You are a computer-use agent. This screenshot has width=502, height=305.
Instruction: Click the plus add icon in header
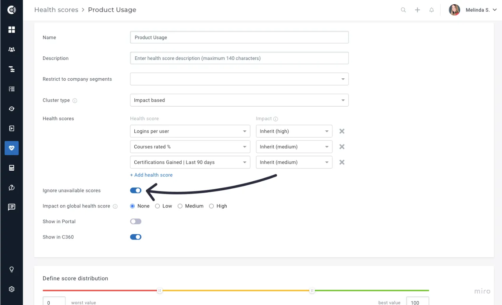click(x=417, y=10)
